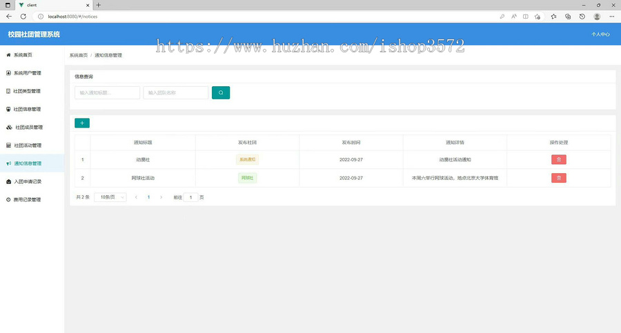Open the 10条/页 page size dropdown
Screen dimensions: 621x333
(110, 197)
